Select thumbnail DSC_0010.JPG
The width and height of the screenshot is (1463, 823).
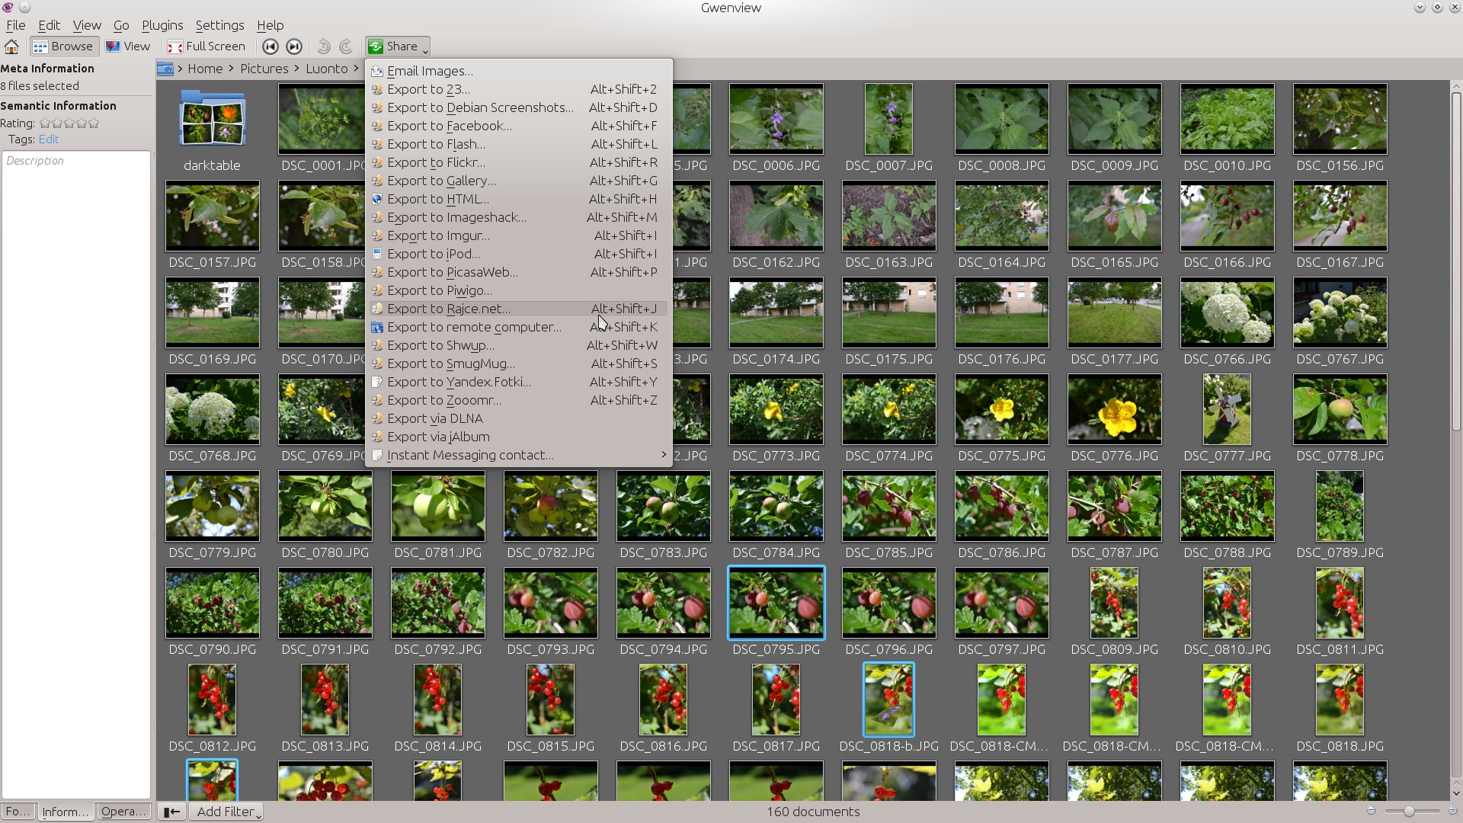[x=1227, y=127]
